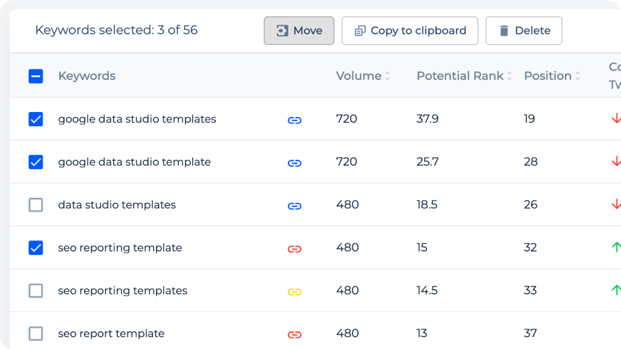Open link icon for 'google data studio templates'

pyautogui.click(x=295, y=120)
